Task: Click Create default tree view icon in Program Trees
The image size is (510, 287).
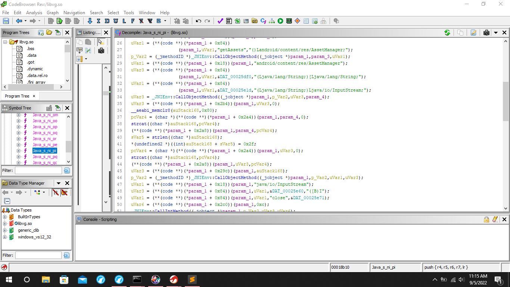Action: pyautogui.click(x=41, y=33)
